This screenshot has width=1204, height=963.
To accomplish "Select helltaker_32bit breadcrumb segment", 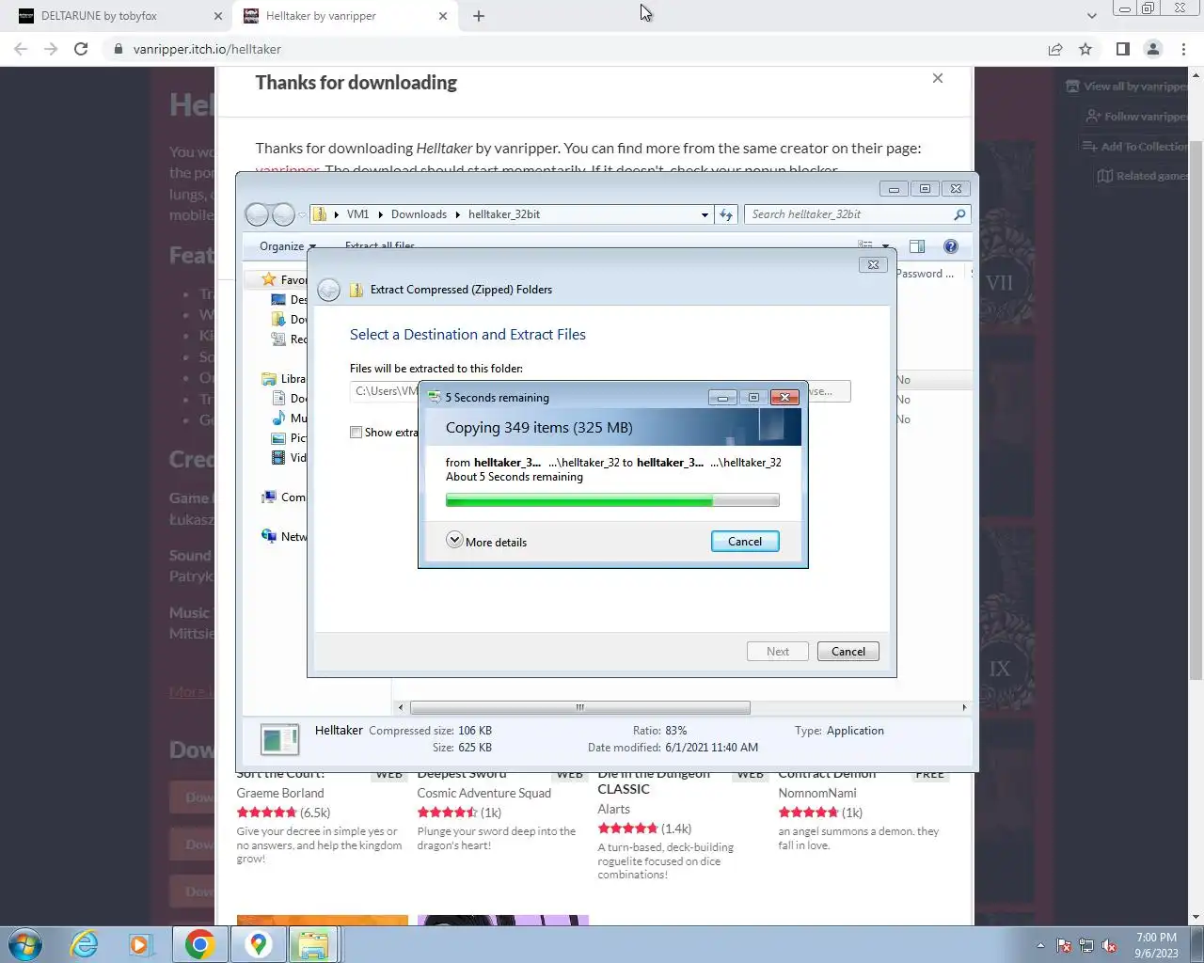I will [x=504, y=214].
